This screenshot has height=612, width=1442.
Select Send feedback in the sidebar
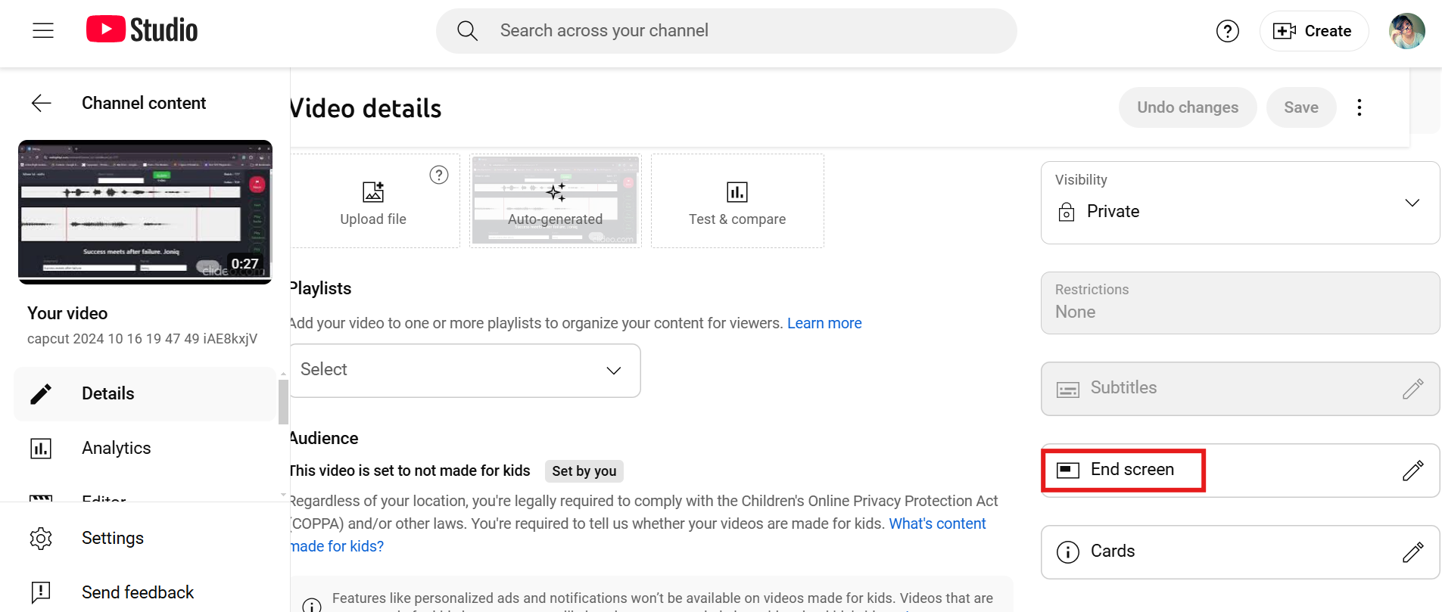[137, 592]
